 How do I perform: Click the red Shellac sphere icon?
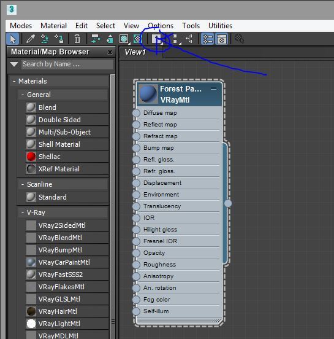tap(31, 157)
